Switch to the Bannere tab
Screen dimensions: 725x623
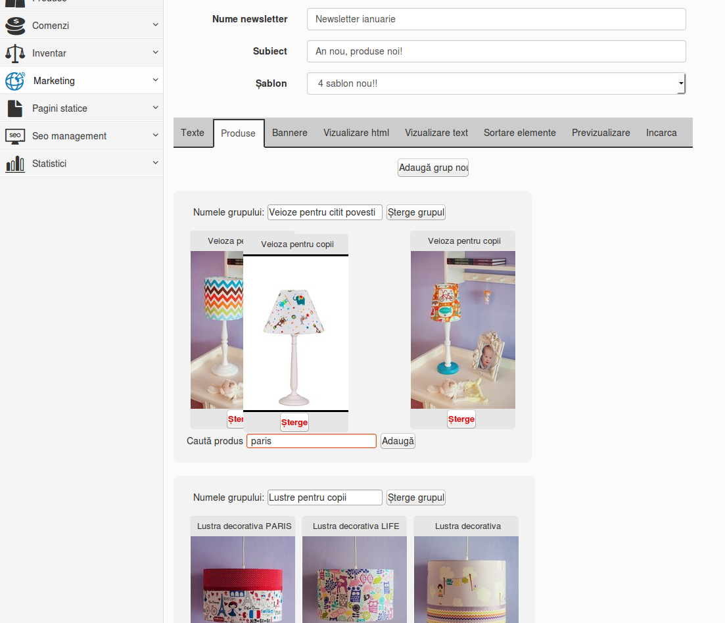(x=289, y=133)
